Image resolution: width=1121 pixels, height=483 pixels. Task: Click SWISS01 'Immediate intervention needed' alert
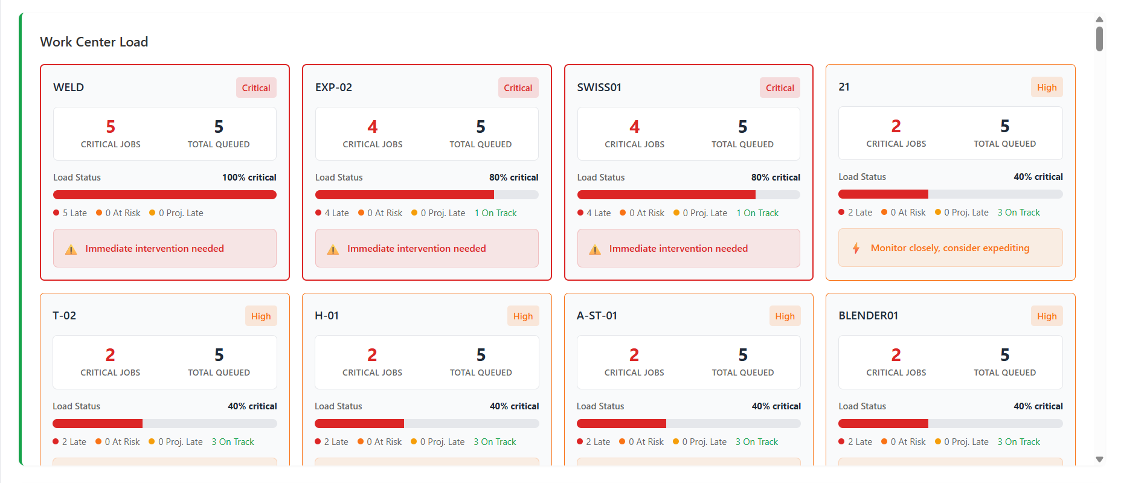(x=689, y=248)
